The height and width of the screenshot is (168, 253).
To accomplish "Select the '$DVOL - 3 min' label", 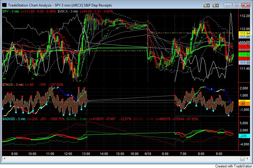I will [144, 119].
